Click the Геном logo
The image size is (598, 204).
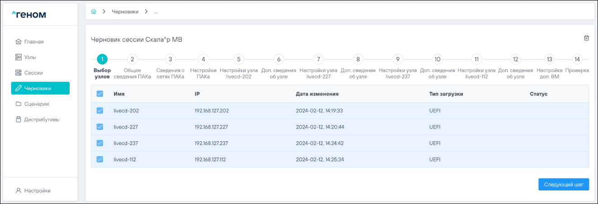29,15
